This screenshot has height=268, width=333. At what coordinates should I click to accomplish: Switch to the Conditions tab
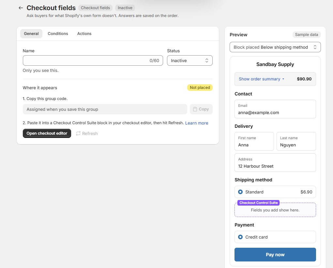[x=58, y=34]
